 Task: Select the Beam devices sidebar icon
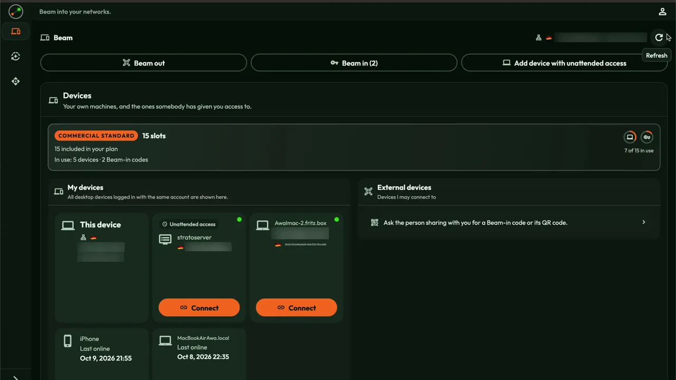point(16,32)
